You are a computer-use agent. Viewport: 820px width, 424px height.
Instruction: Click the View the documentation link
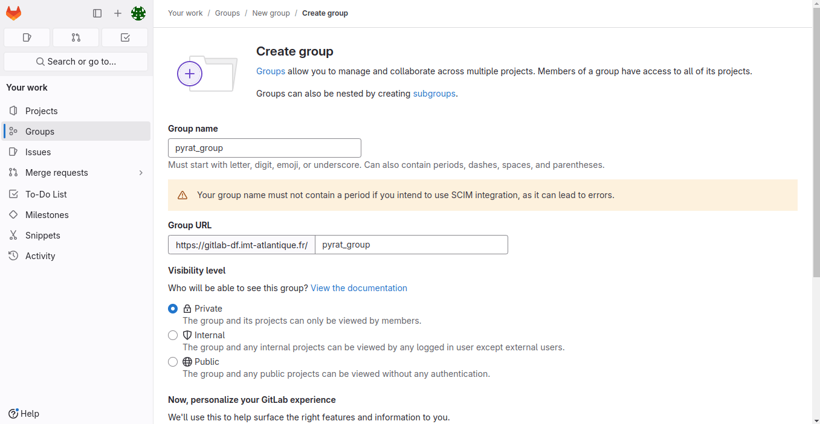358,288
